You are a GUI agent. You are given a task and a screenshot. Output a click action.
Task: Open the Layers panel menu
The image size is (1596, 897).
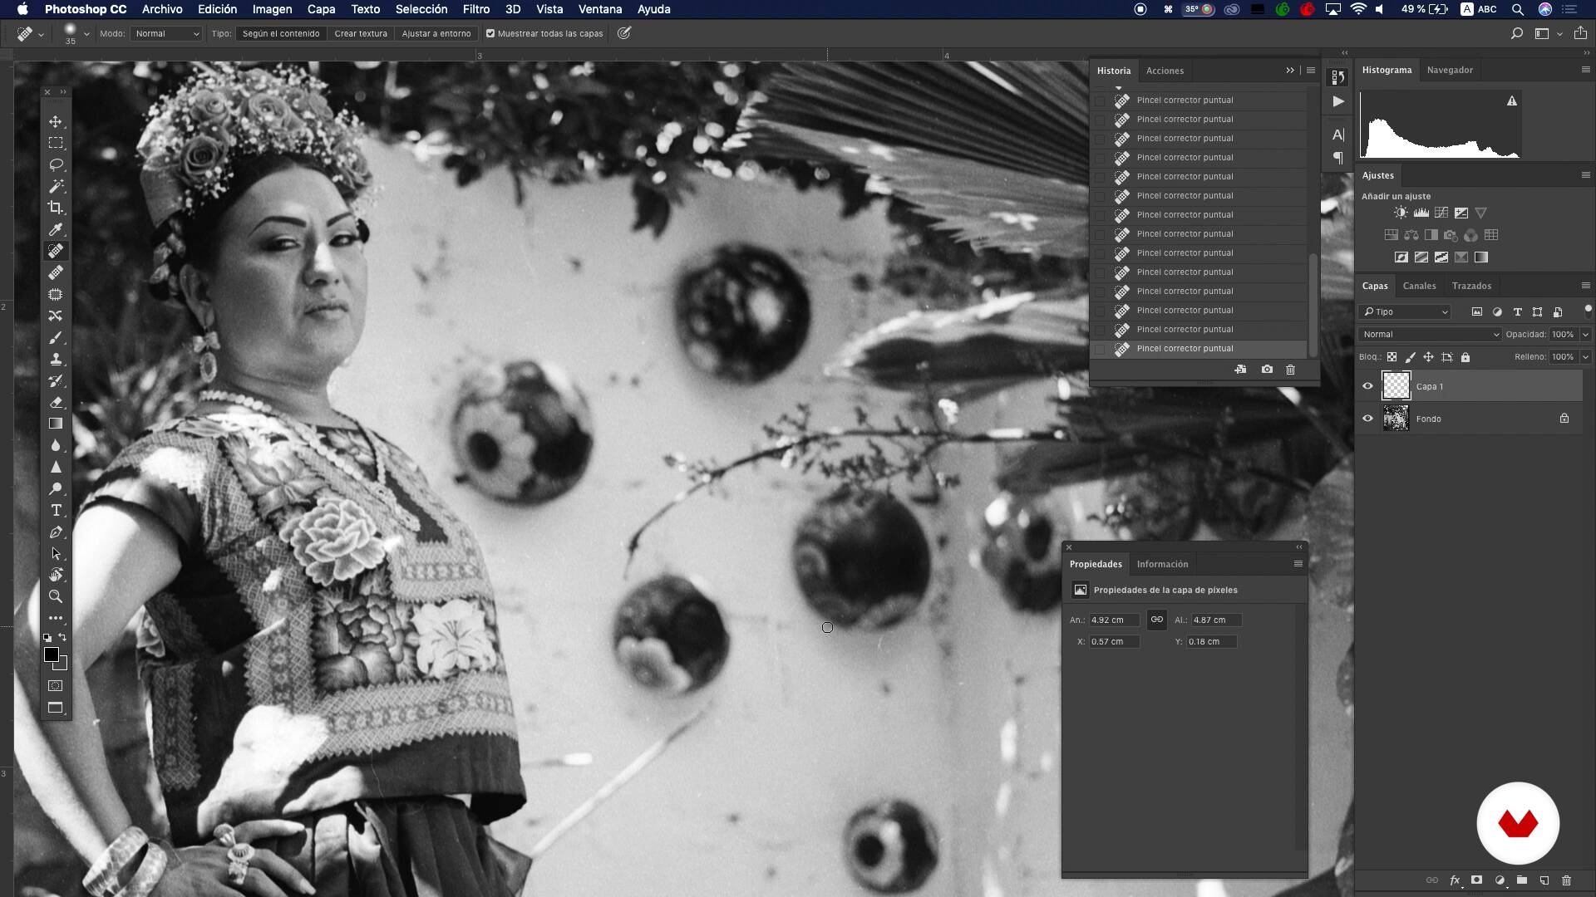pos(1585,286)
